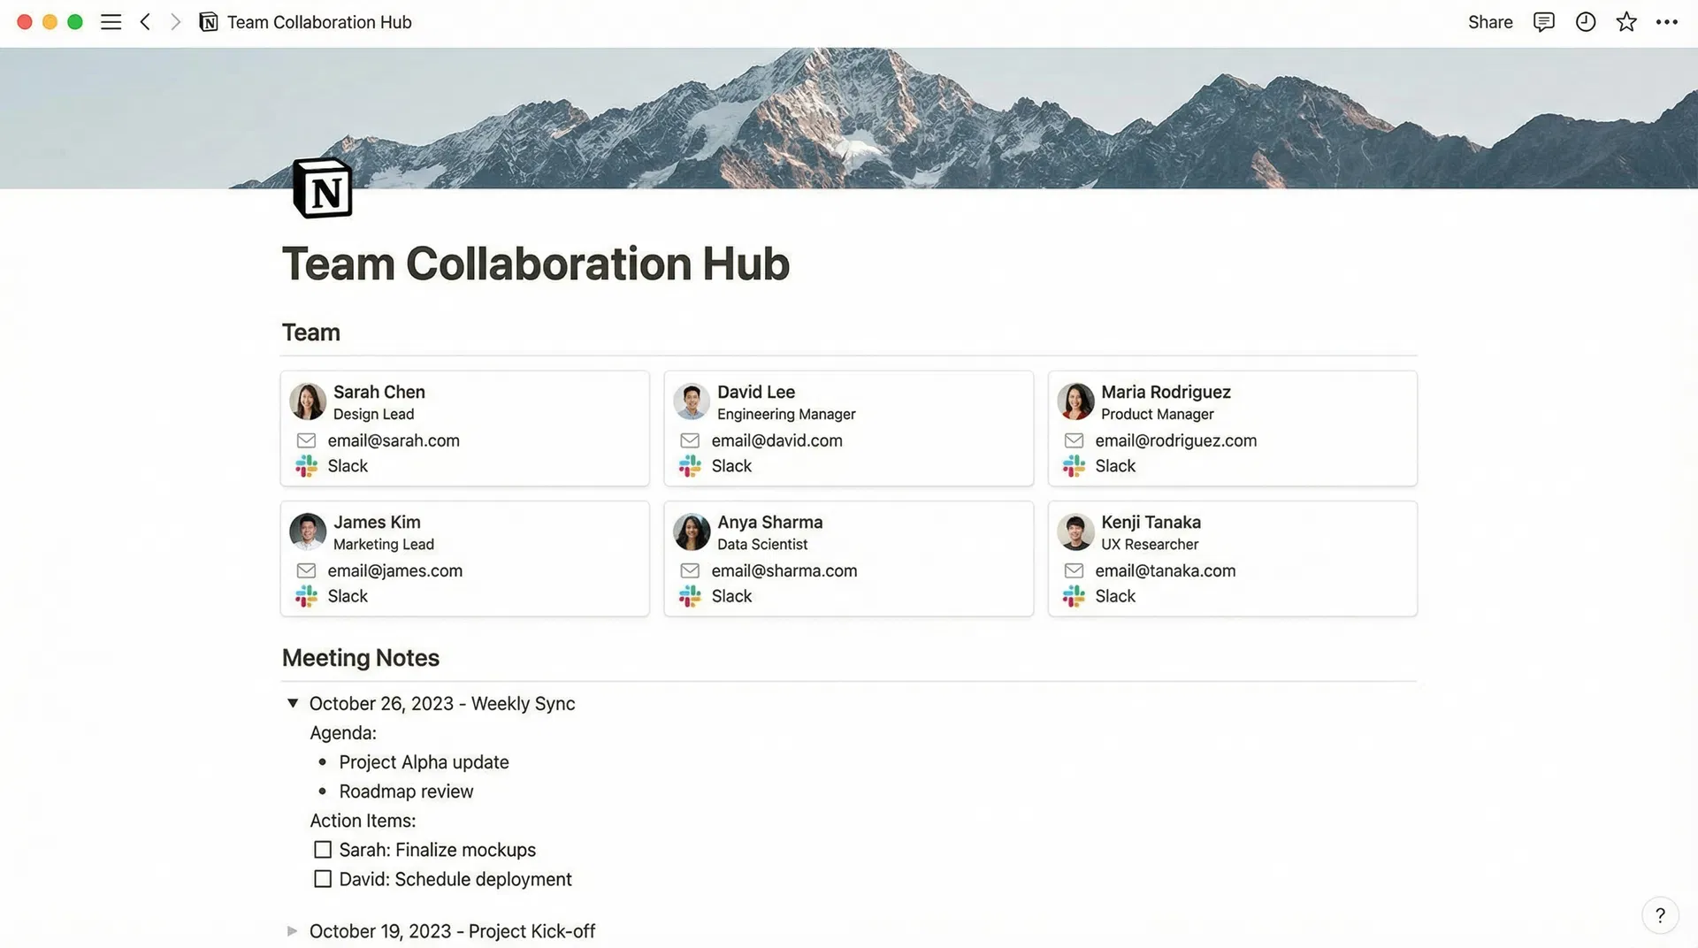Collapse the October 26 Weekly Sync section
Image resolution: width=1698 pixels, height=948 pixels.
293,703
